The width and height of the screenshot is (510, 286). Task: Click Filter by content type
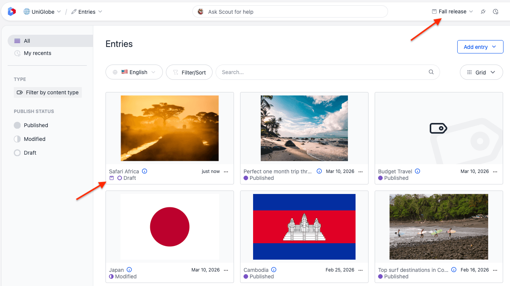coord(48,92)
